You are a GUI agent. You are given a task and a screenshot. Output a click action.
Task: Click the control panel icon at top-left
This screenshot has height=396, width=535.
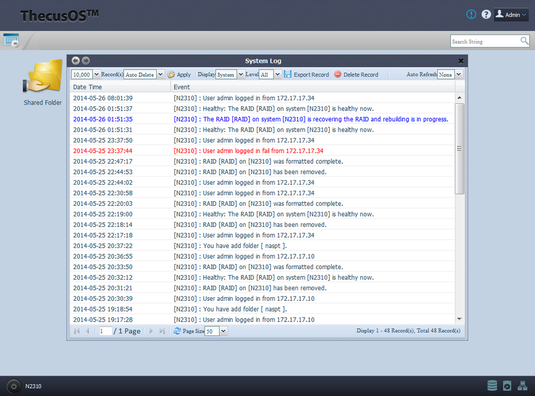[11, 40]
